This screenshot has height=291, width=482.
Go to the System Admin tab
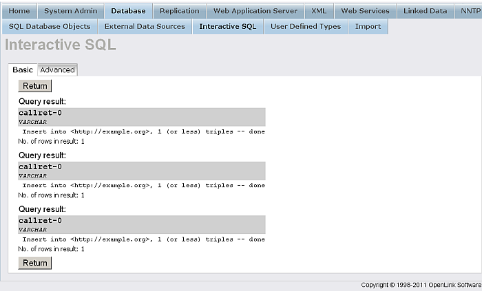pyautogui.click(x=70, y=11)
